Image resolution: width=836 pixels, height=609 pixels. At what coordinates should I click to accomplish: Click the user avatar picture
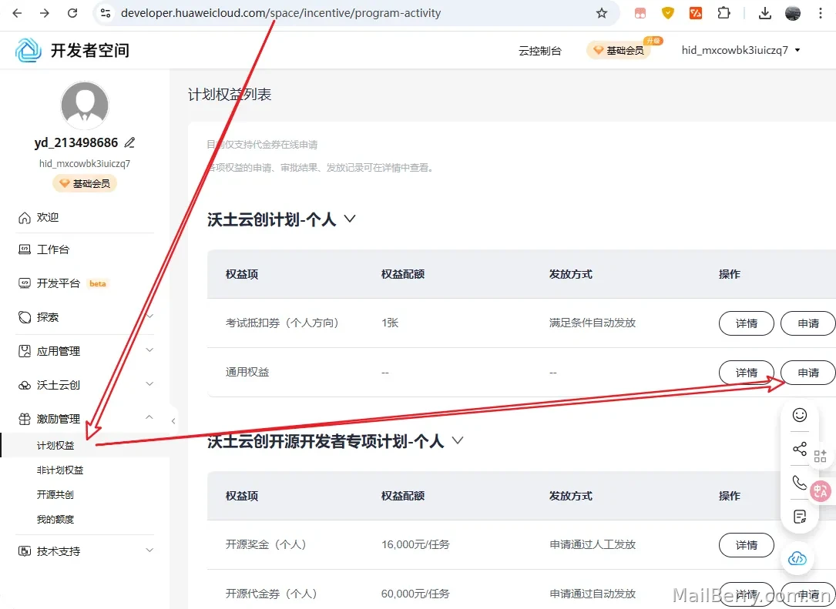tap(85, 105)
